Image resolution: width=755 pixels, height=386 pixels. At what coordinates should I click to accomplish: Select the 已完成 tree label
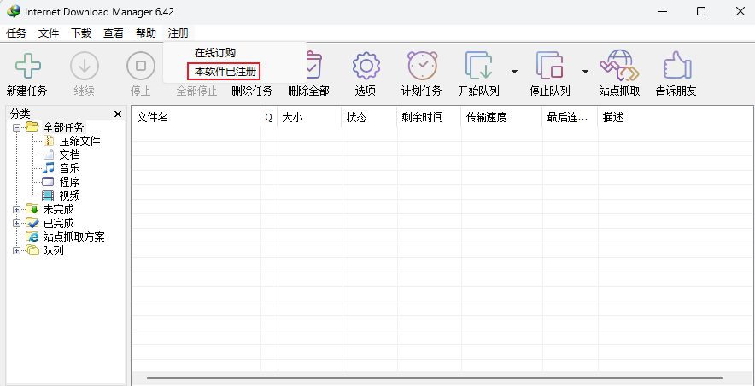click(x=58, y=224)
